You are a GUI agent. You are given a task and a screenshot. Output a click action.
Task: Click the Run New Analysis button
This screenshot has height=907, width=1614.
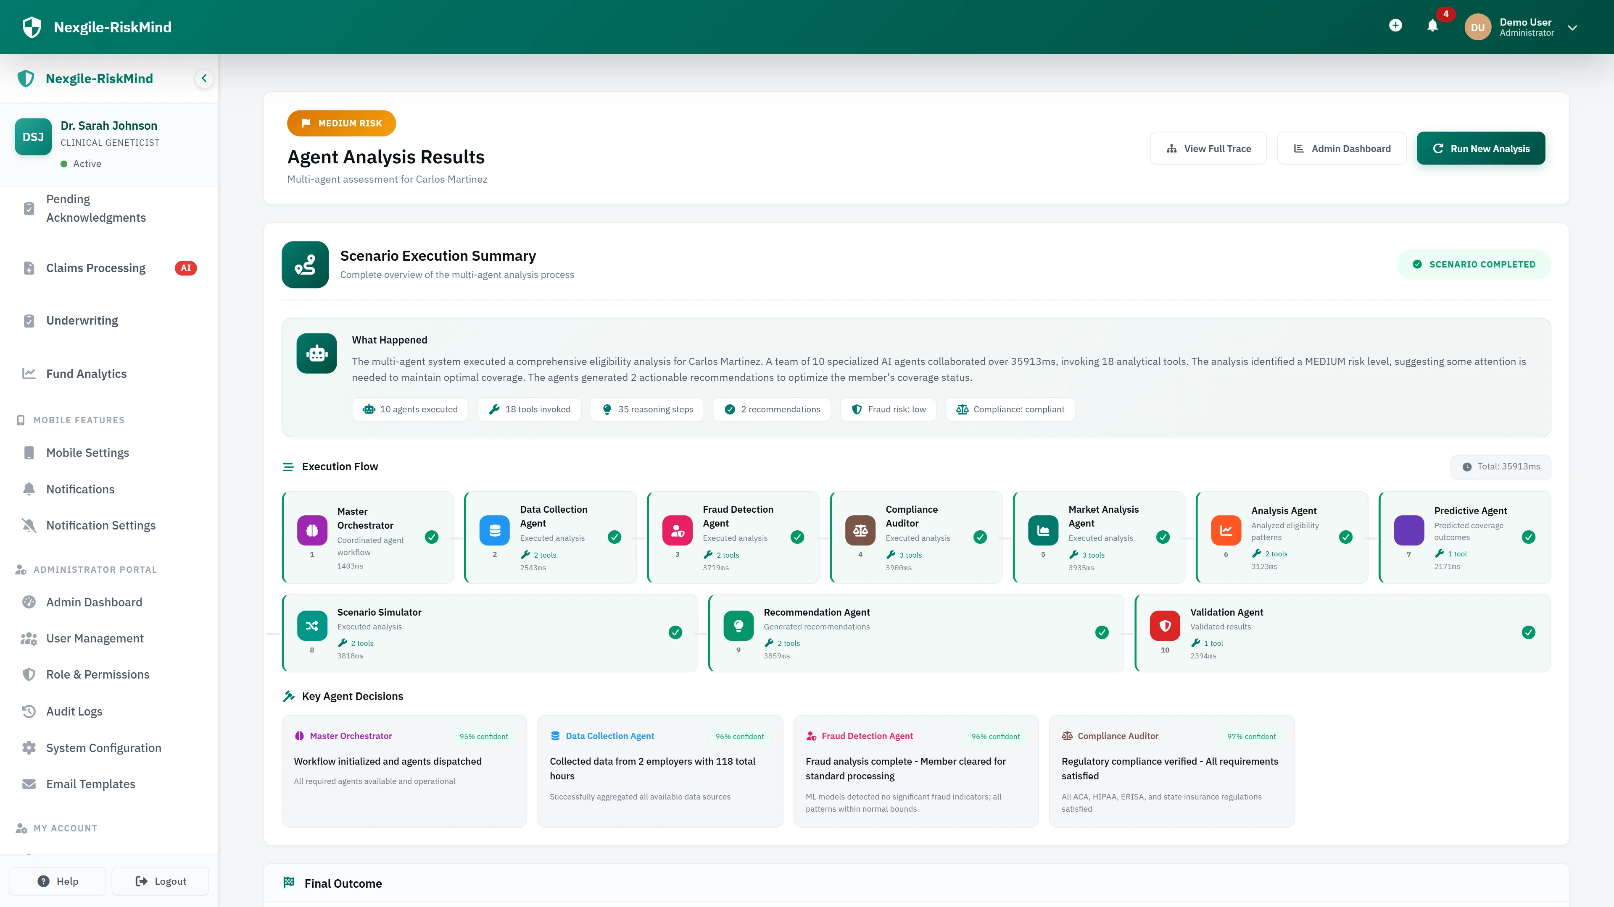point(1480,148)
